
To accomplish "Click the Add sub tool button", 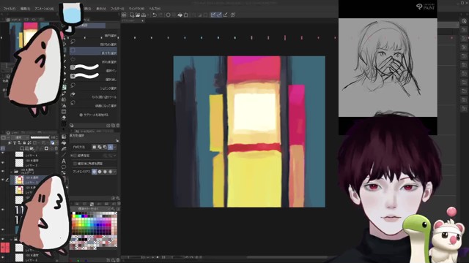I will point(94,115).
